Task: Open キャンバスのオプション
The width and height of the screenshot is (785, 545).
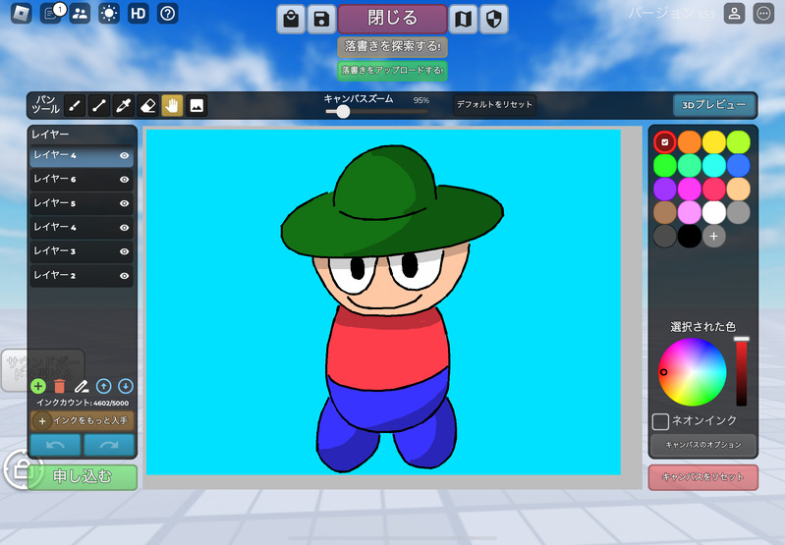Action: 703,445
